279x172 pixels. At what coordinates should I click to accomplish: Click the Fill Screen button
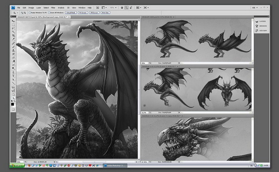(x=94, y=13)
